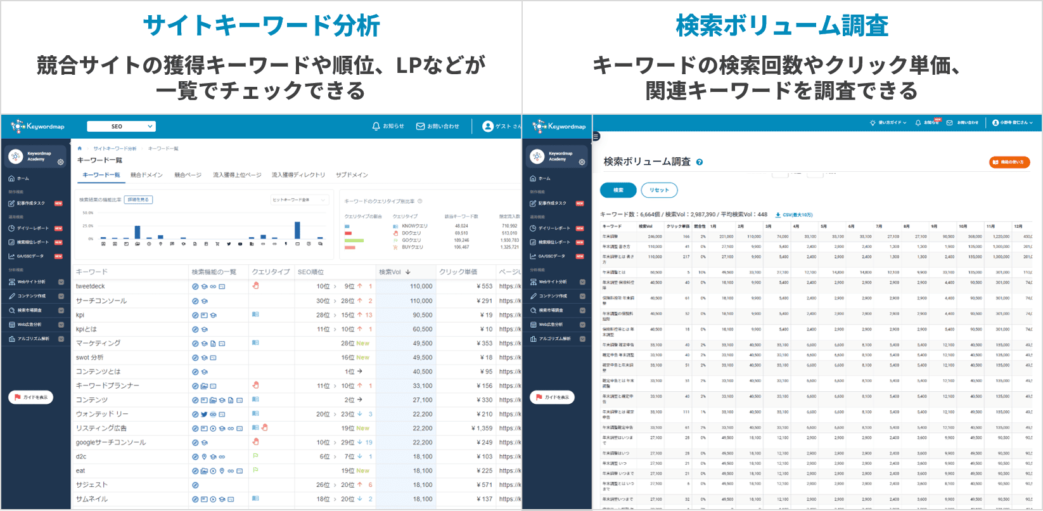This screenshot has height=511, width=1043.
Task: Open the ヒットキーワード全体 dropdown
Action: 299,200
